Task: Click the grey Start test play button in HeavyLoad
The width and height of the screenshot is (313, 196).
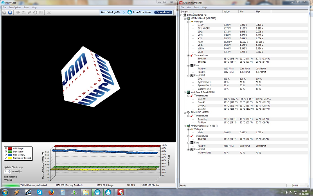Action: pyautogui.click(x=4, y=13)
